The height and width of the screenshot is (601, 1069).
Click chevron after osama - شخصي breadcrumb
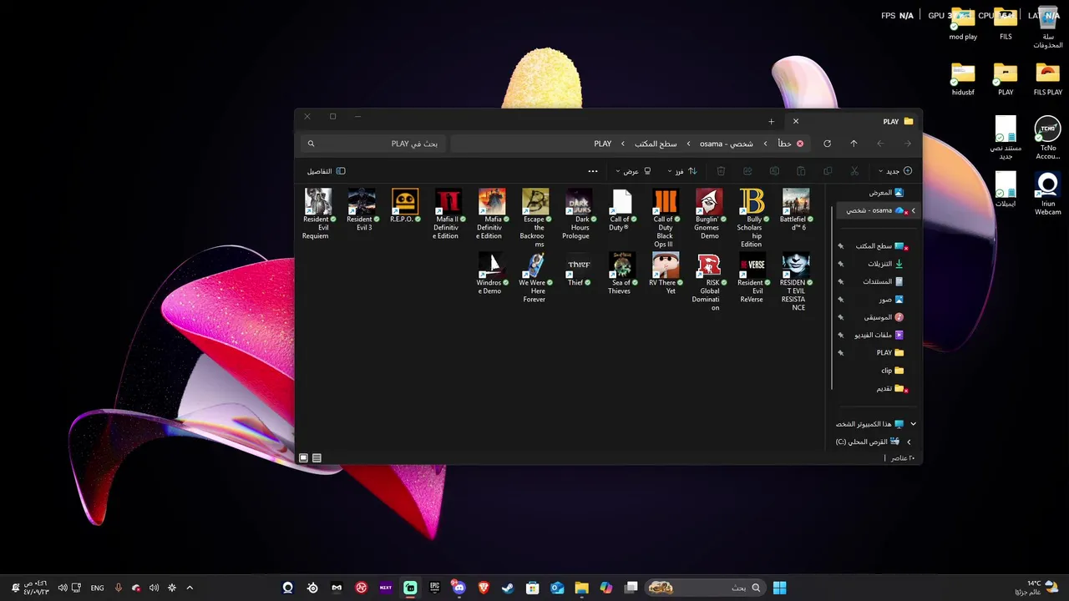pyautogui.click(x=688, y=144)
